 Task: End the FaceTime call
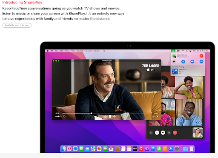(175, 133)
